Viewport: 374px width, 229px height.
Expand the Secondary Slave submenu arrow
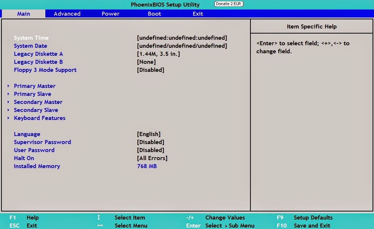8,110
